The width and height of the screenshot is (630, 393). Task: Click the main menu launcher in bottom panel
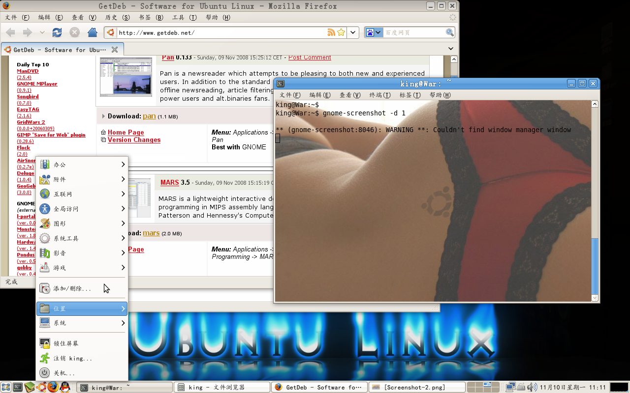[6, 387]
